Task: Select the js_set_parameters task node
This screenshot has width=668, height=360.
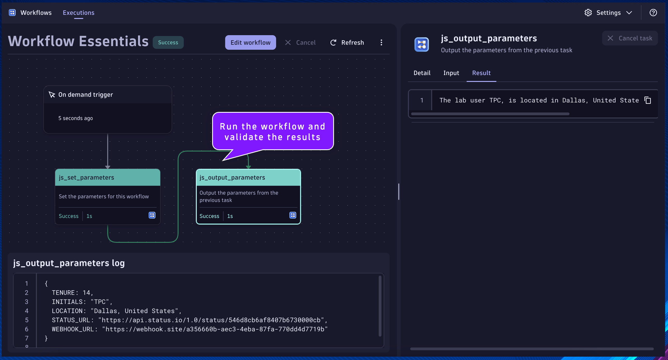Action: [x=108, y=196]
